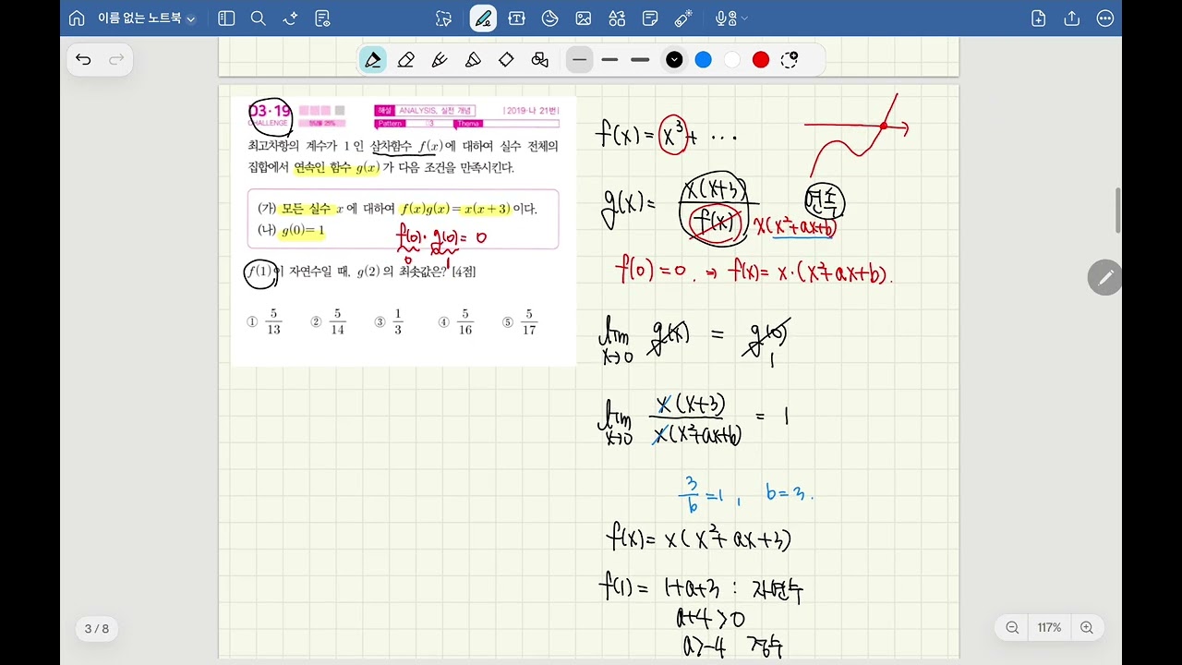Open the share and export menu
Screen dimensions: 1182x665
tap(1072, 18)
